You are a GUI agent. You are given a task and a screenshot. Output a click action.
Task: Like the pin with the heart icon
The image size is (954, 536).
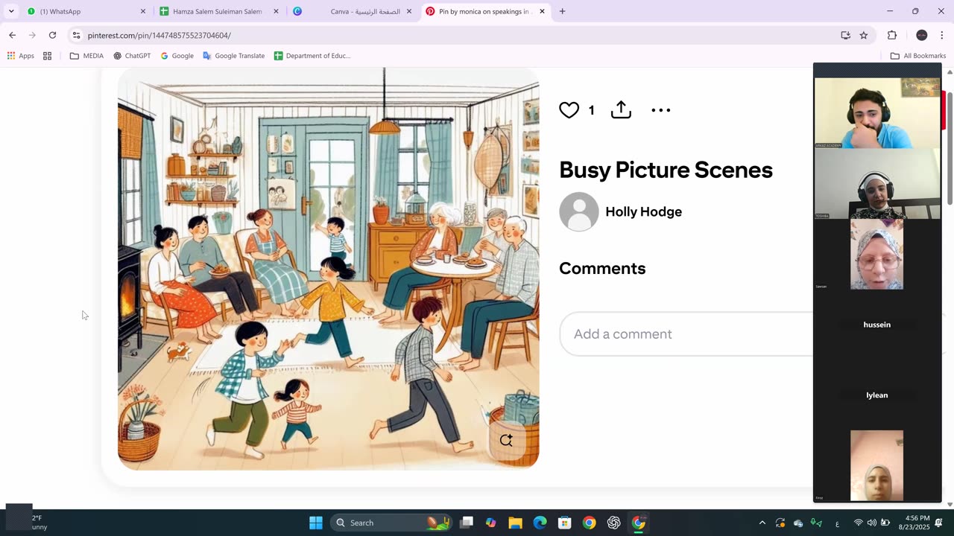tap(569, 110)
